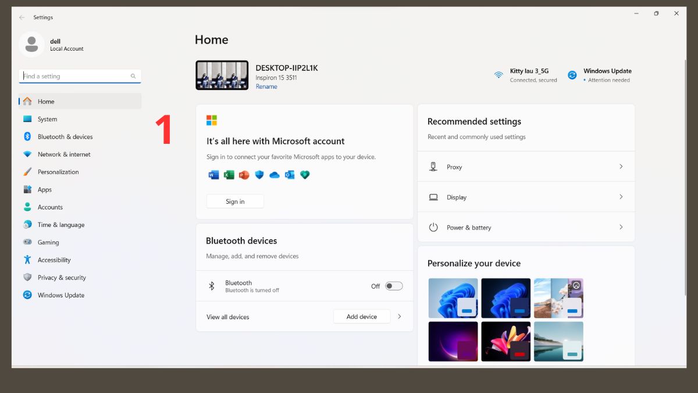Viewport: 698px width, 393px height.
Task: Select the dark blue bloom theme thumbnail
Action: (506, 298)
